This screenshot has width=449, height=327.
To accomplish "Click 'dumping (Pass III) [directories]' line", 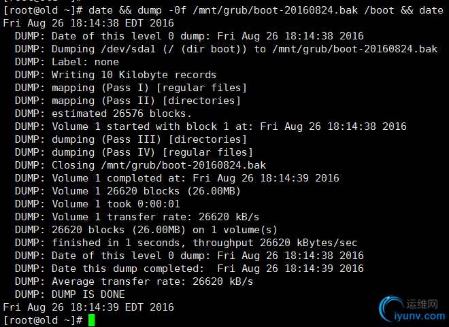I will (x=131, y=139).
